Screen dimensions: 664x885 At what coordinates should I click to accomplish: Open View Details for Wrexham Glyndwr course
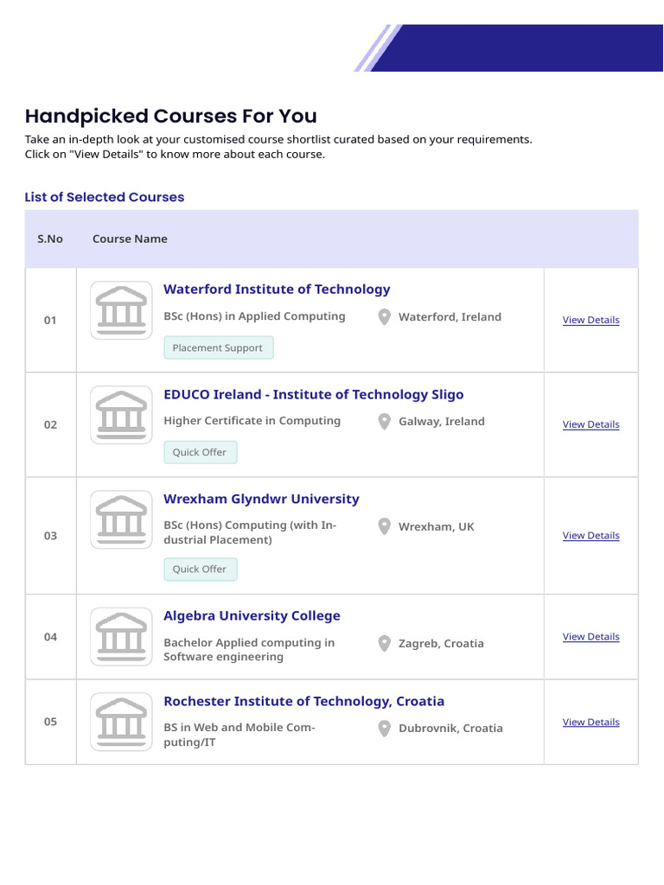tap(591, 535)
